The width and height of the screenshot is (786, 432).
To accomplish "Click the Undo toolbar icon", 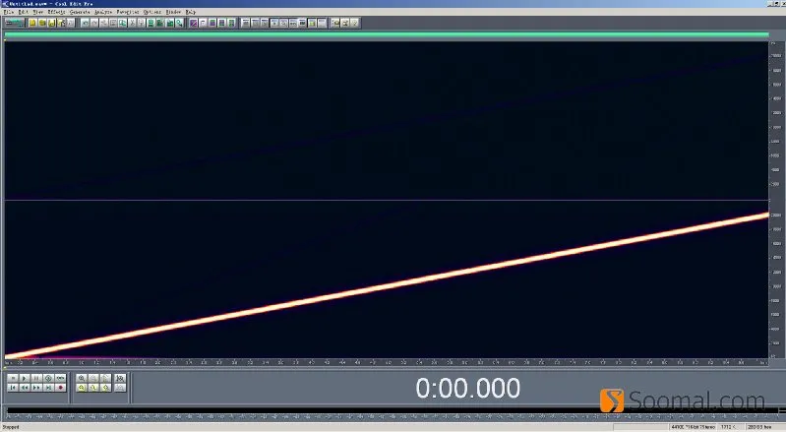I will click(x=86, y=23).
